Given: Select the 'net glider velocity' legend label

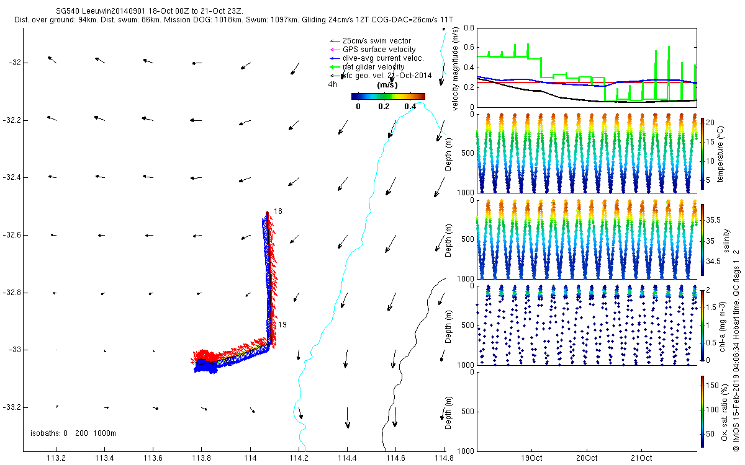Looking at the screenshot, I should (374, 67).
